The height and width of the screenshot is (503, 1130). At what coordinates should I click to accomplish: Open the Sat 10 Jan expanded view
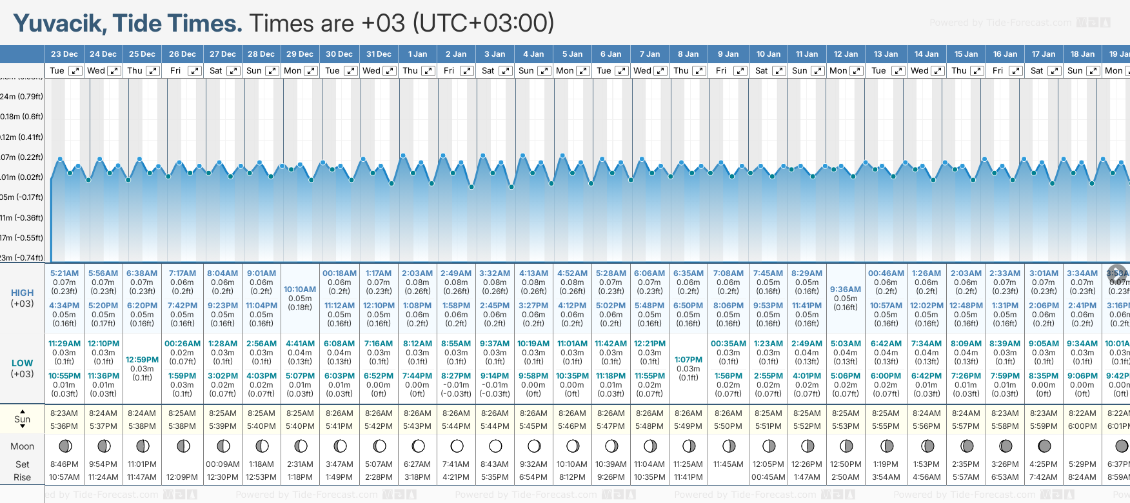778,71
